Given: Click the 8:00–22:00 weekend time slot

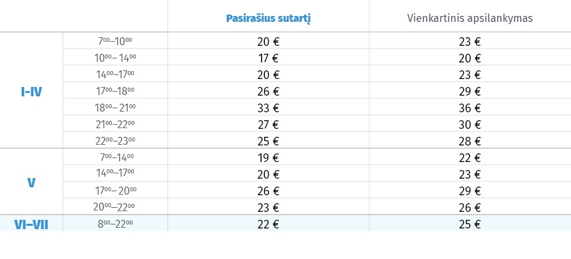Looking at the screenshot, I should [x=115, y=224].
